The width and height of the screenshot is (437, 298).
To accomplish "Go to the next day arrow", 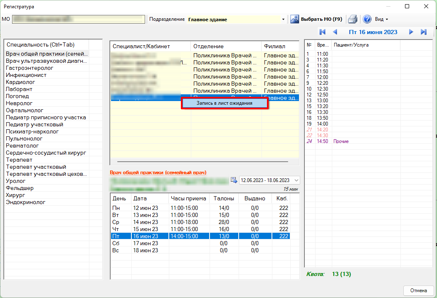I will 411,32.
